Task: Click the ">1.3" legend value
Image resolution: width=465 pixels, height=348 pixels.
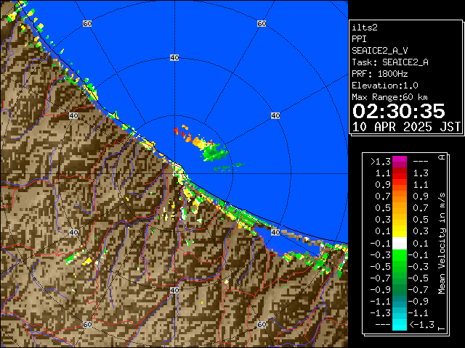Action: click(x=381, y=162)
